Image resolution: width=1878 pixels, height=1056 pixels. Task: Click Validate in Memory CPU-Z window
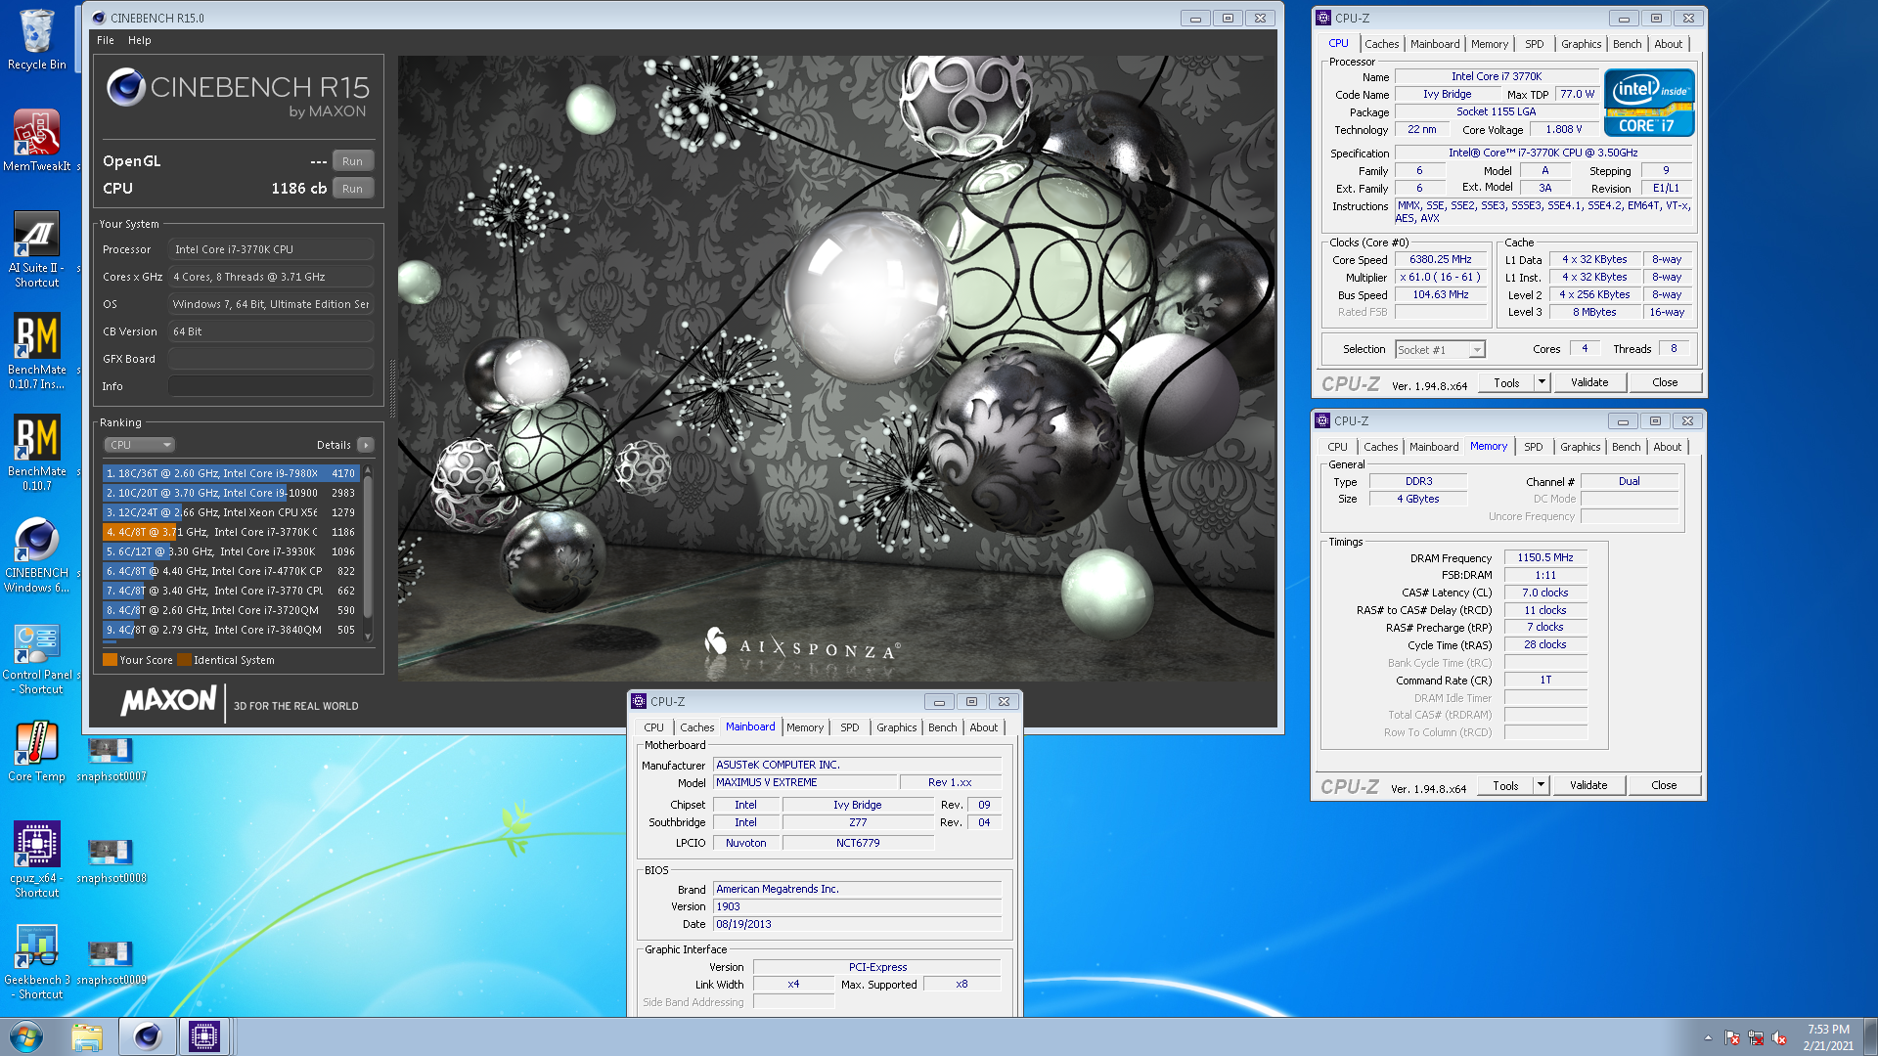point(1588,785)
